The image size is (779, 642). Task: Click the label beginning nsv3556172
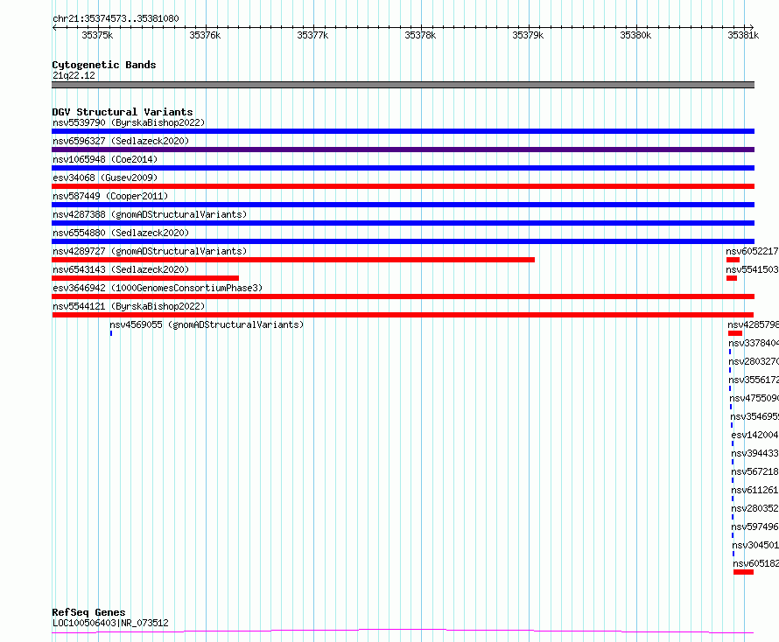754,380
